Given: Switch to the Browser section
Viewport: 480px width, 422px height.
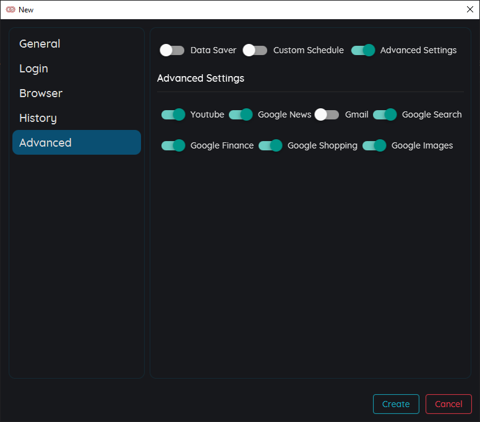Looking at the screenshot, I should coord(77,93).
